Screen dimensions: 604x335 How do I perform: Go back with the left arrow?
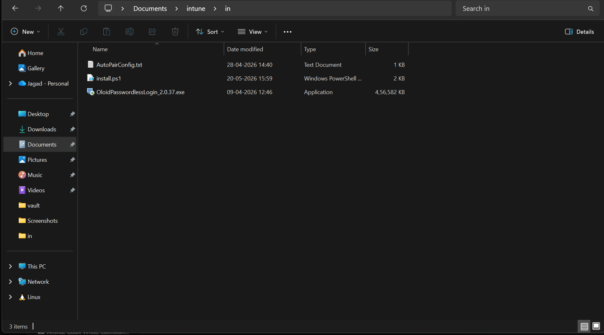pos(15,8)
